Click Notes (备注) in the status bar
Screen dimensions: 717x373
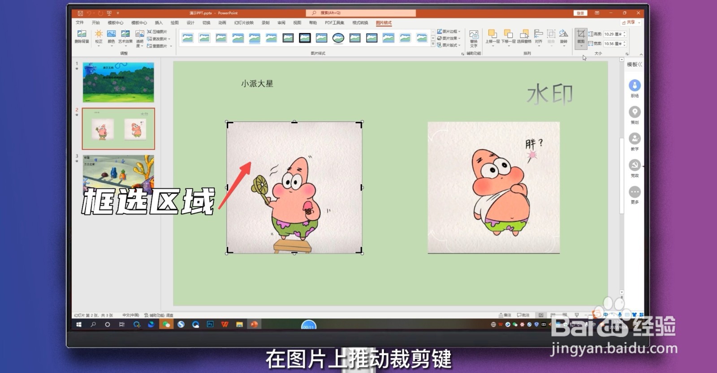point(505,315)
